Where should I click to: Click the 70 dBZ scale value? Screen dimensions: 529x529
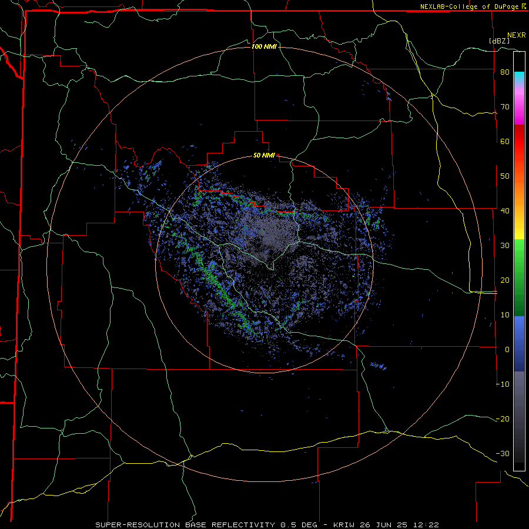point(505,107)
